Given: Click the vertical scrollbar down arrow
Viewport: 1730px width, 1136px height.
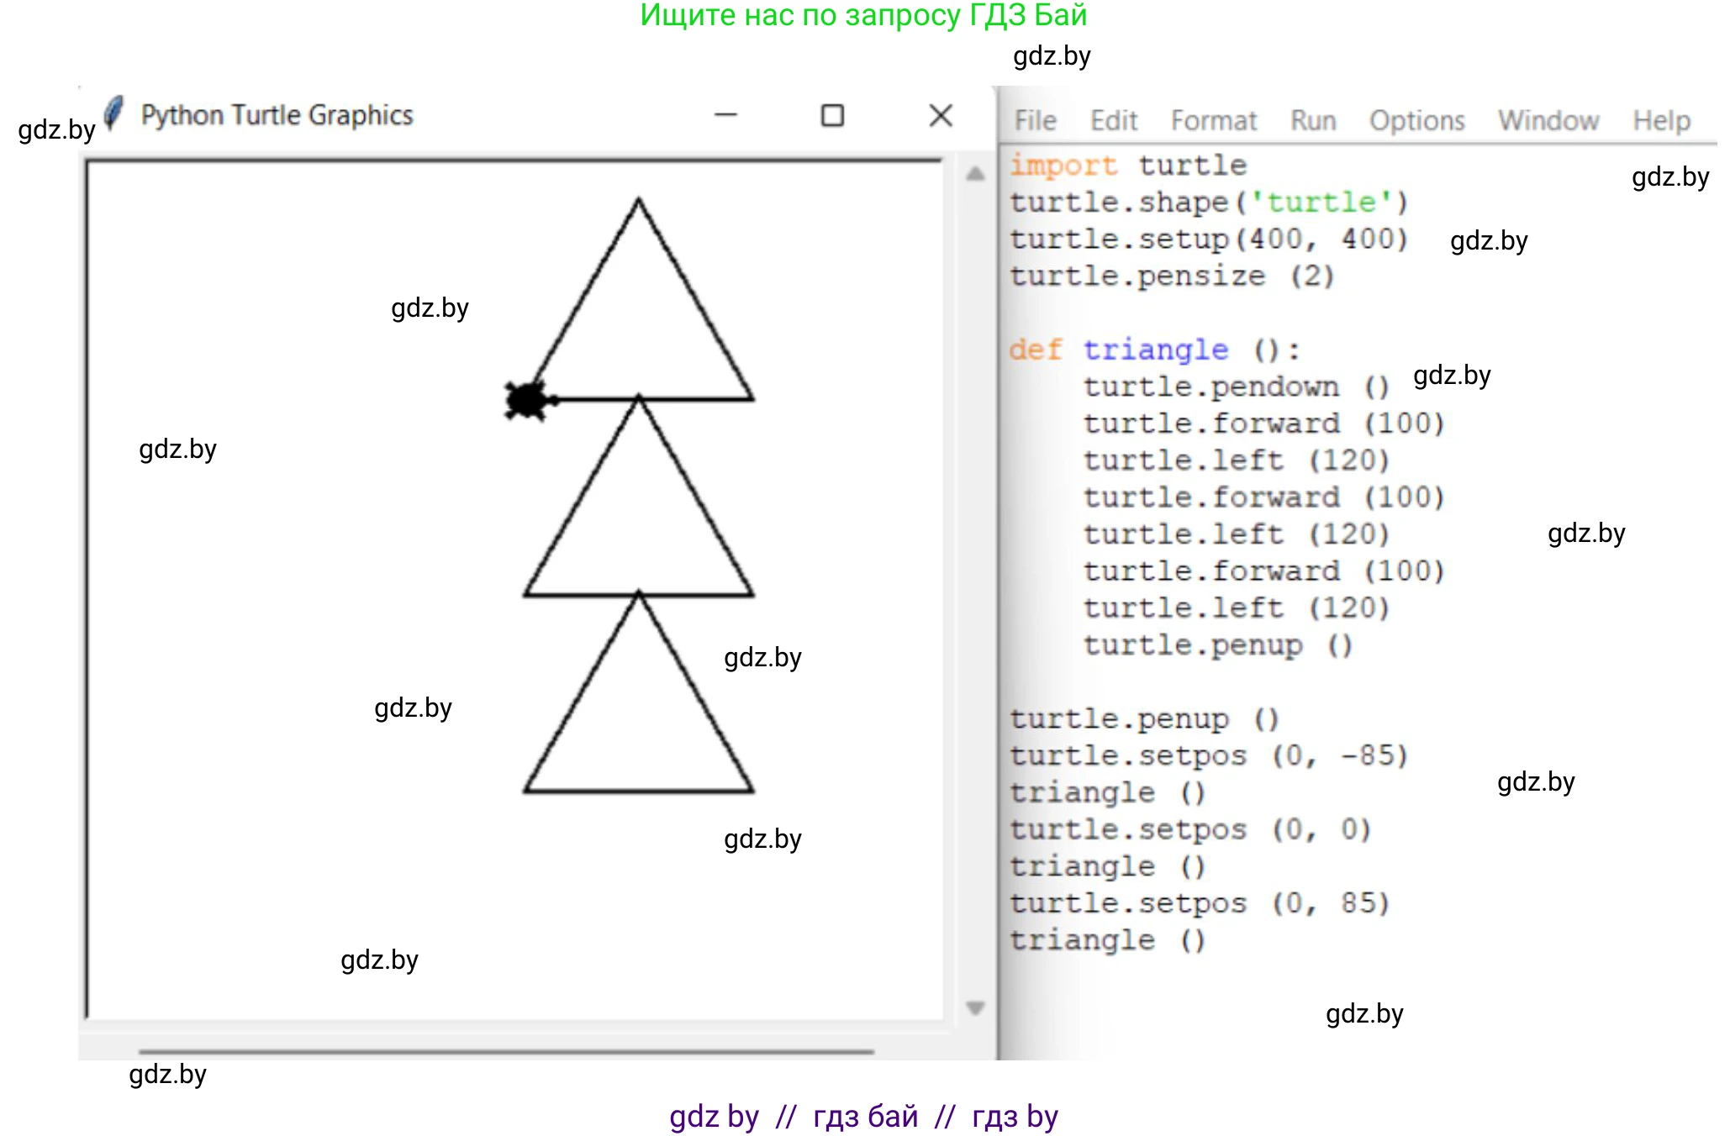Looking at the screenshot, I should (975, 1007).
